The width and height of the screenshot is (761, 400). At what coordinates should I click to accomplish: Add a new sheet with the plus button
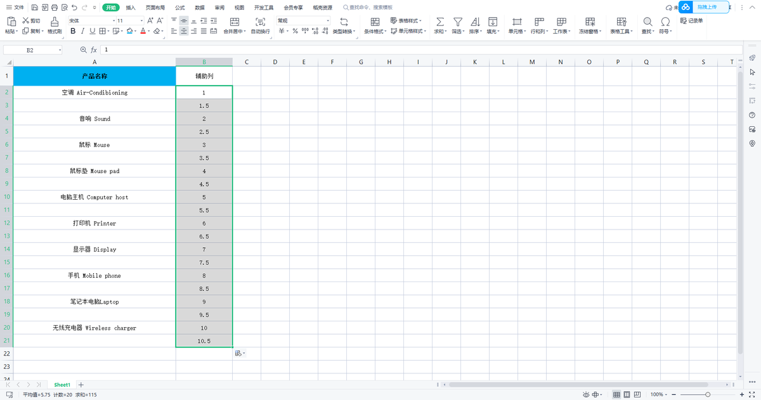tap(81, 385)
